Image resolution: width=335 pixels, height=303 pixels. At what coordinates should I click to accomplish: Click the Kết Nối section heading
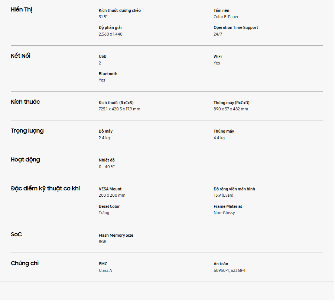pyautogui.click(x=21, y=56)
